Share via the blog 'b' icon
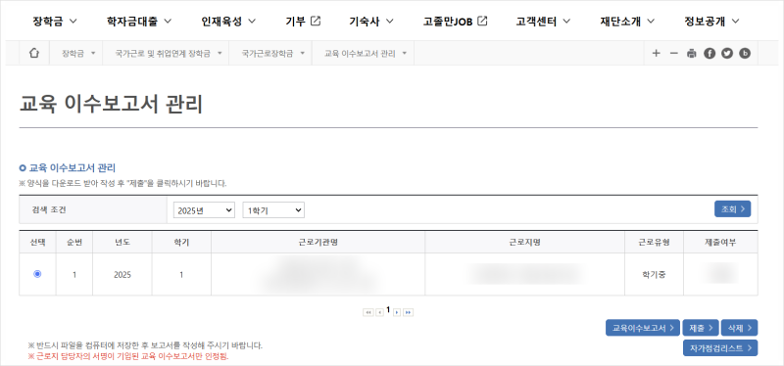784x366 pixels. point(745,53)
